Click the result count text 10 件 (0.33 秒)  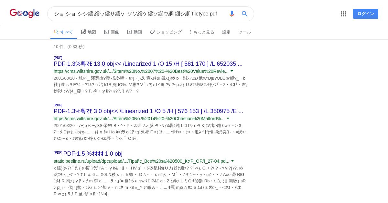pyautogui.click(x=70, y=47)
